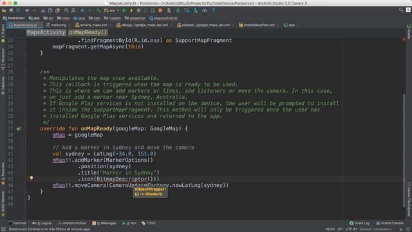Open the Device File Explorer side panel

click(x=409, y=199)
